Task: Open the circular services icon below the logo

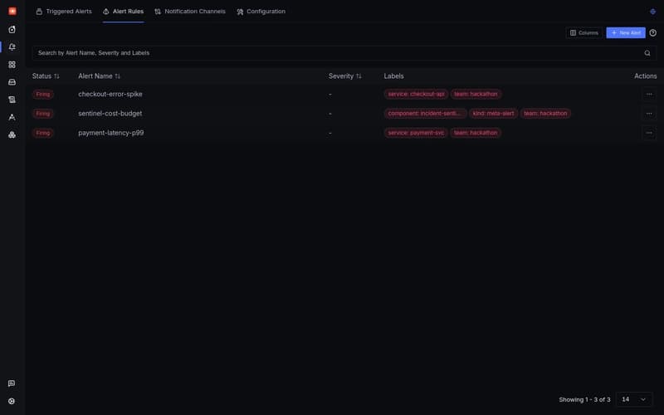Action: [x=12, y=29]
